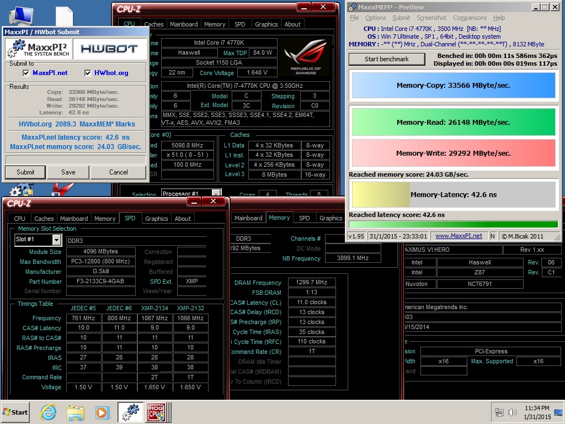
Task: Open Windows Explorer folder icon in taskbar
Action: [75, 412]
